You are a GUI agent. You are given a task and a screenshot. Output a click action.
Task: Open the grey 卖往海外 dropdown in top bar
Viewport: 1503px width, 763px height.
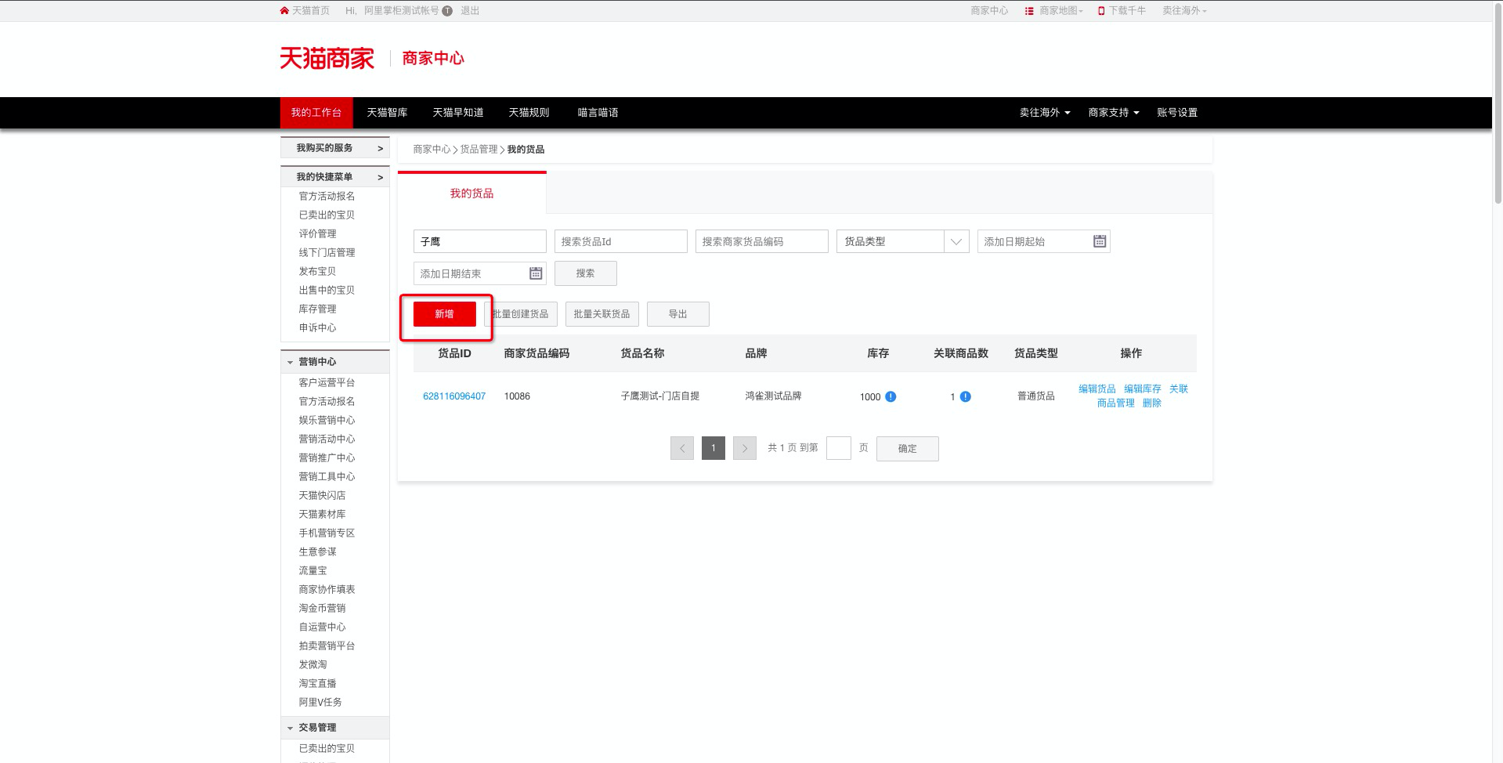tap(1185, 11)
